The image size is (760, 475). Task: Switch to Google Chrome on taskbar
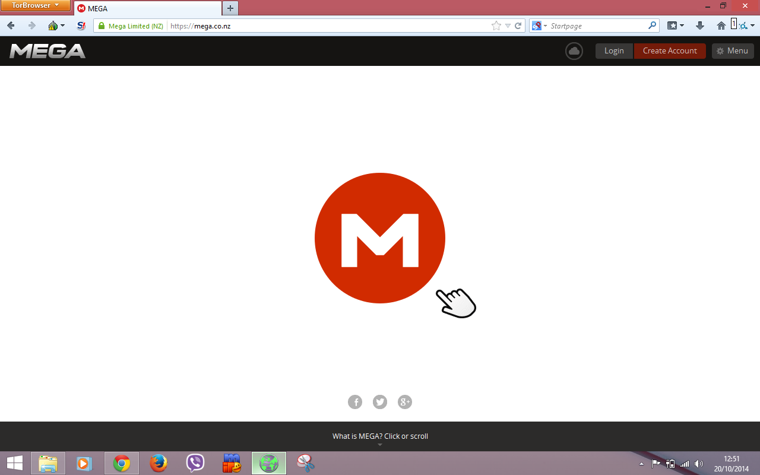(122, 463)
